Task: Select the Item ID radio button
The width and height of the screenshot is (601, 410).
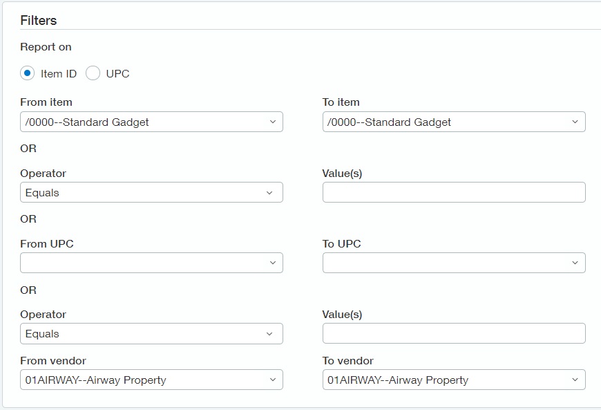Action: tap(27, 73)
